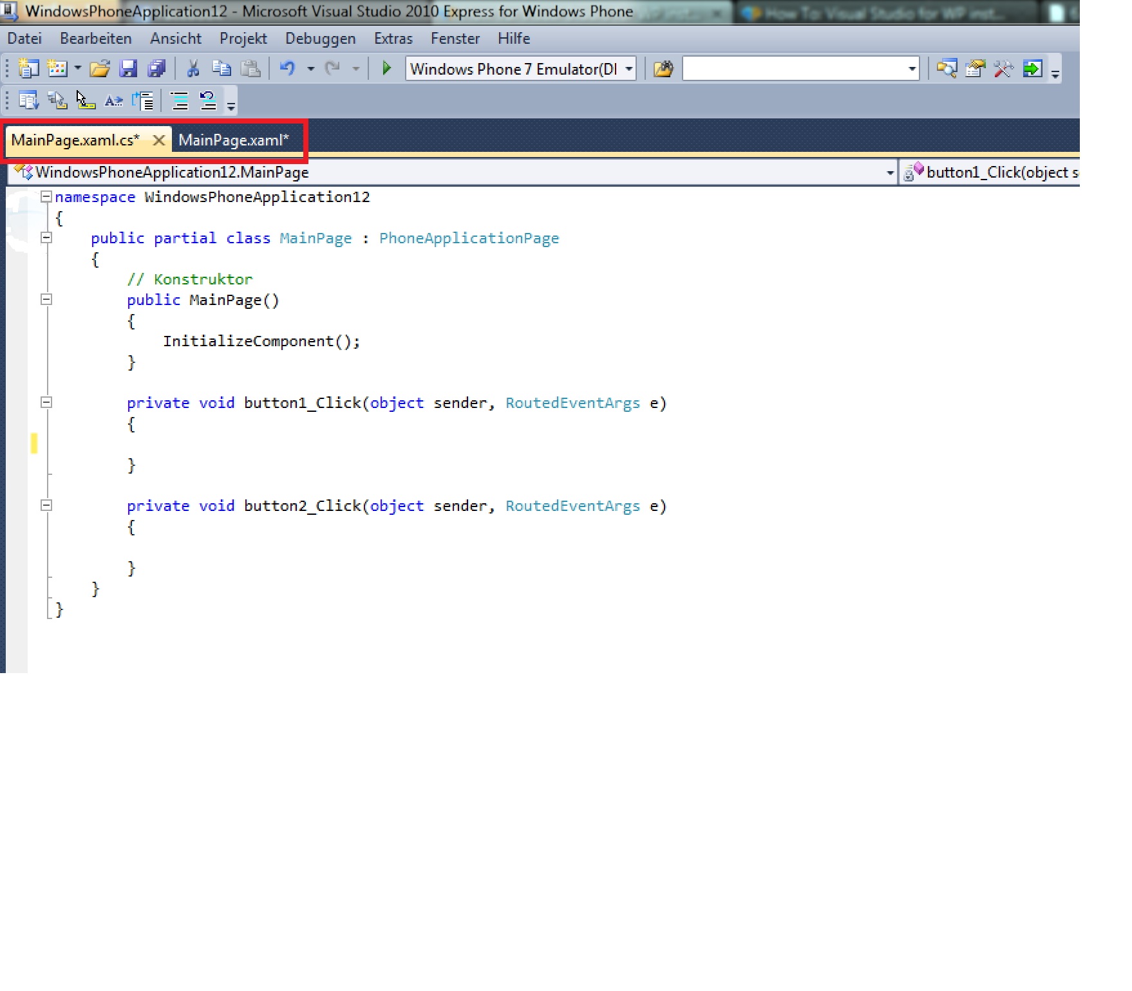This screenshot has height=991, width=1132.
Task: Open the Windows Phone 7 Emulator target dropdown
Action: coord(520,69)
